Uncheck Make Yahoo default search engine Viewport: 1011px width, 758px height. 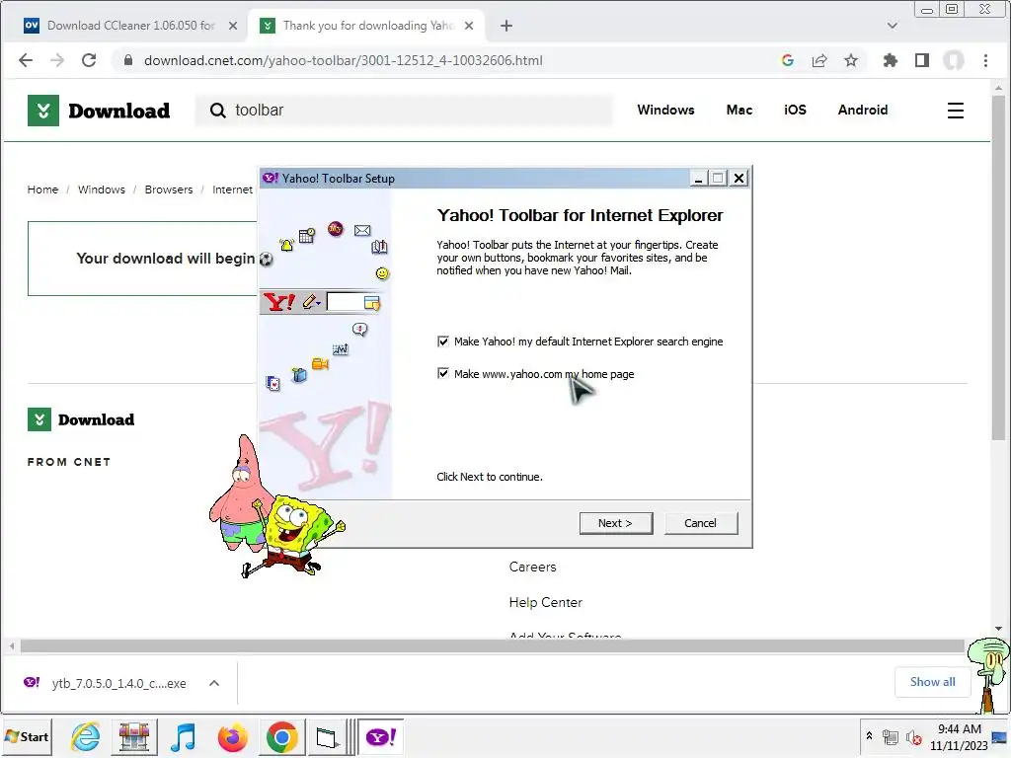[443, 341]
